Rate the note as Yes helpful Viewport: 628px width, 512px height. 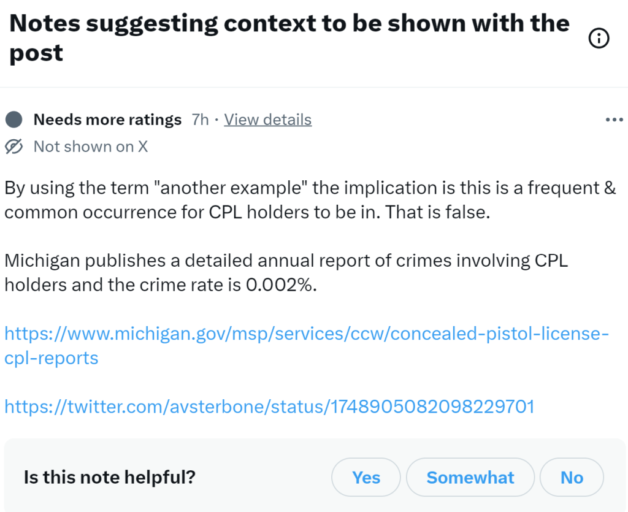(366, 477)
